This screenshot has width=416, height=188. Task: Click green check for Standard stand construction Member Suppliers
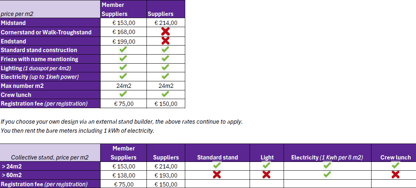coord(123,49)
